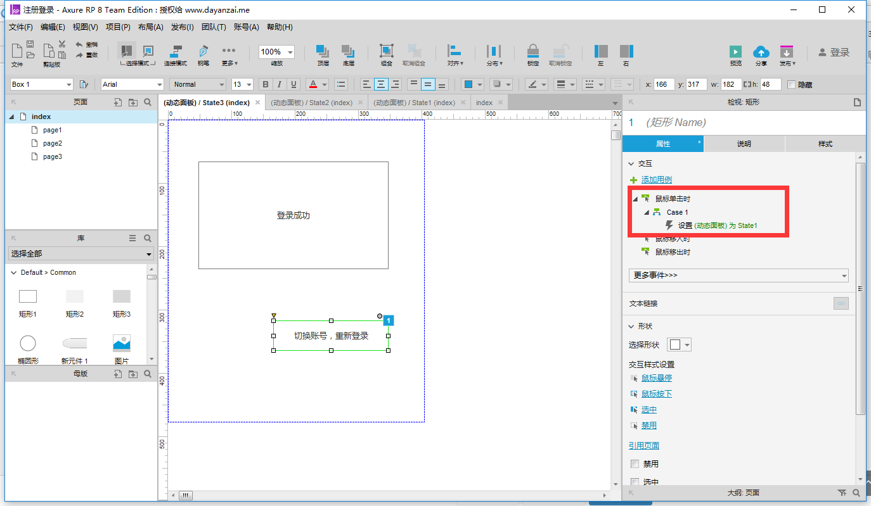Toggle right panel (右) icon
Viewport: 871px width, 506px height.
[x=626, y=51]
